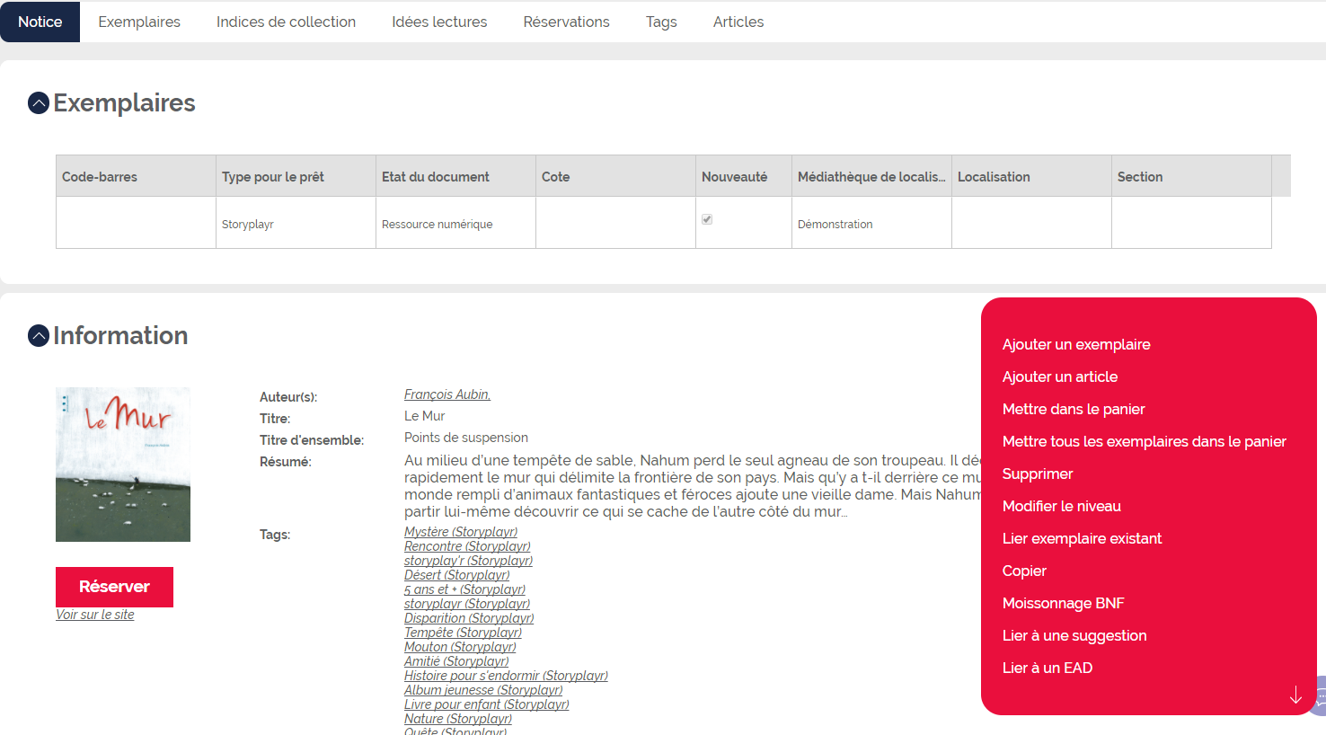
Task: Open the Nature (Storyplayr) tag
Action: pyautogui.click(x=458, y=719)
